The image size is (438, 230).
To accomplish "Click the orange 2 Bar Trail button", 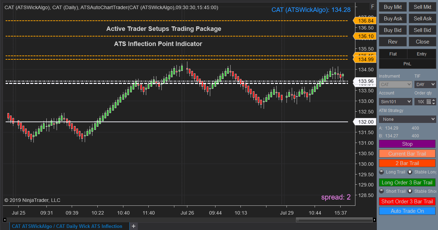I will 407,163.
